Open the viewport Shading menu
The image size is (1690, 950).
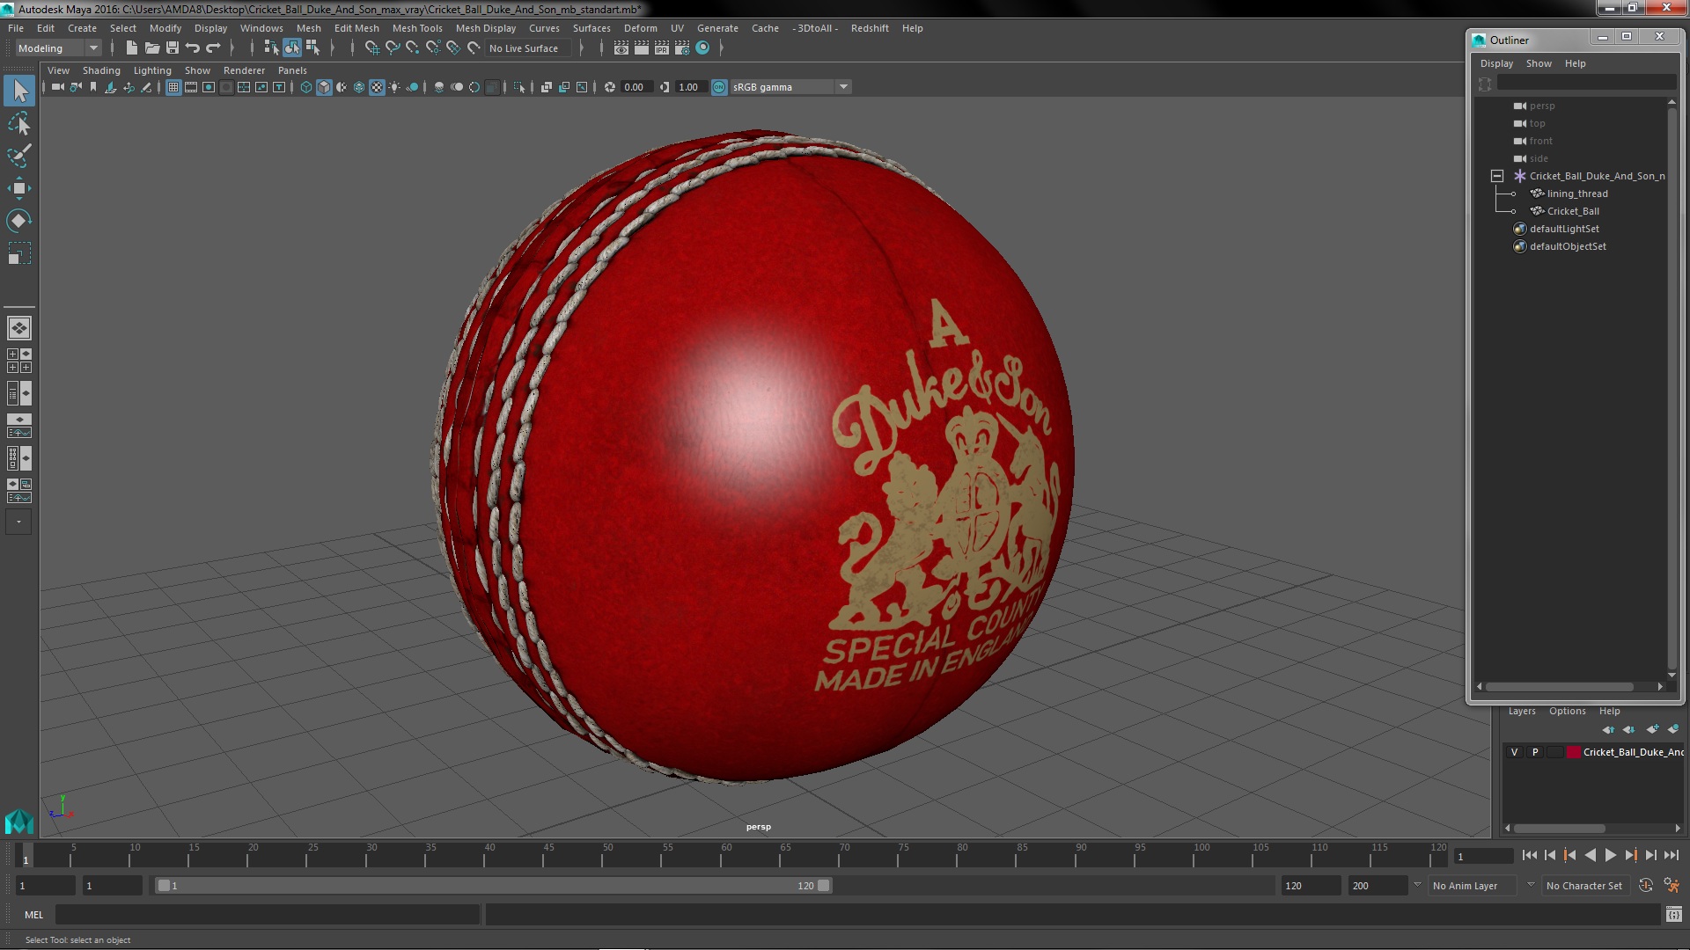101,70
